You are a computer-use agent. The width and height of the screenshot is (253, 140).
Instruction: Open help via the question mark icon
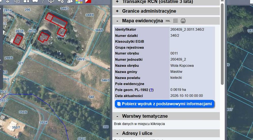point(43,1)
